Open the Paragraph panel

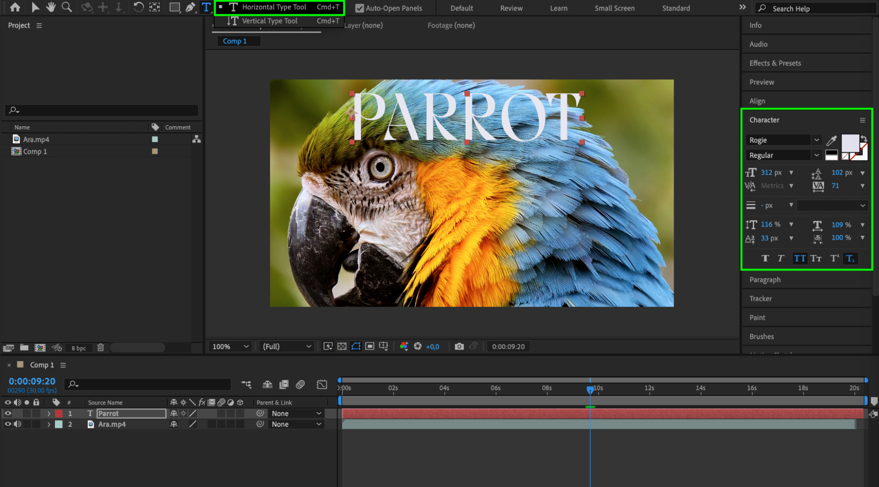[765, 279]
